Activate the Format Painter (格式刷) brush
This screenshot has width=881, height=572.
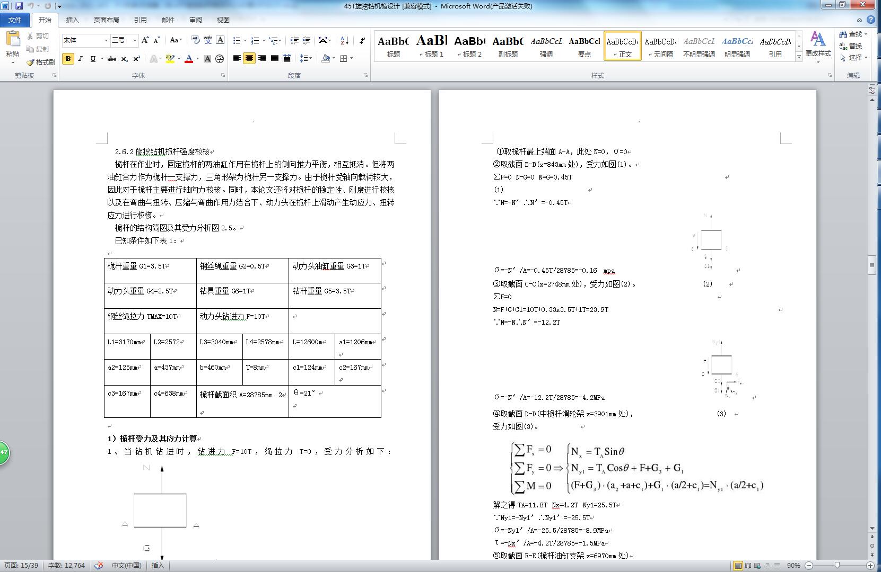point(30,62)
